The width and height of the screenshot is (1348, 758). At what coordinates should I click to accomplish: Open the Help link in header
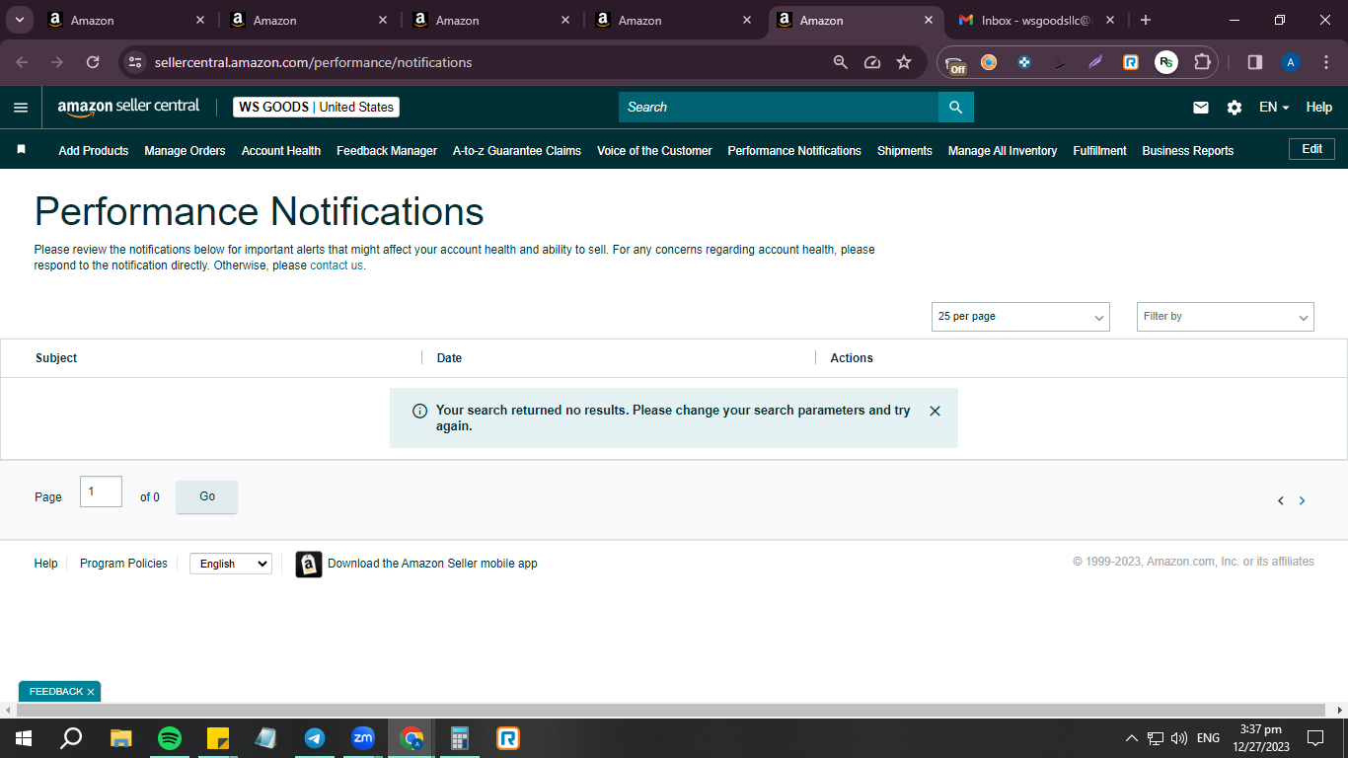pos(1319,108)
